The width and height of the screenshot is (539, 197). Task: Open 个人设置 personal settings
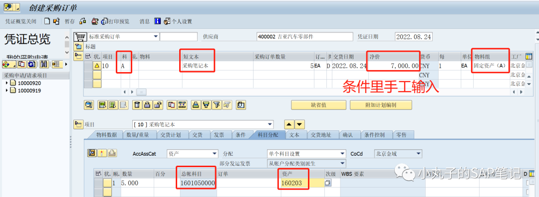tap(178, 21)
